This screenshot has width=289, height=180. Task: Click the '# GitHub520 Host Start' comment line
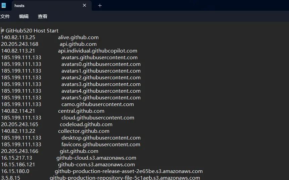(x=30, y=31)
